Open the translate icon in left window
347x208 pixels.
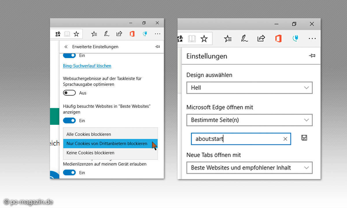[x=58, y=34]
